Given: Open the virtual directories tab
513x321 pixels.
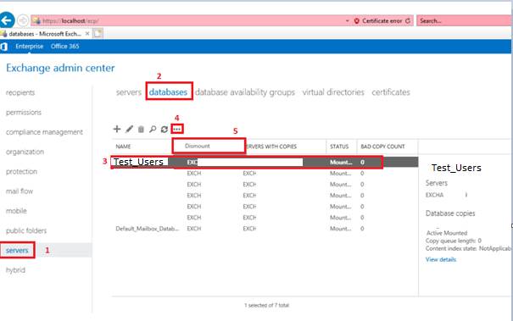Looking at the screenshot, I should tap(333, 92).
